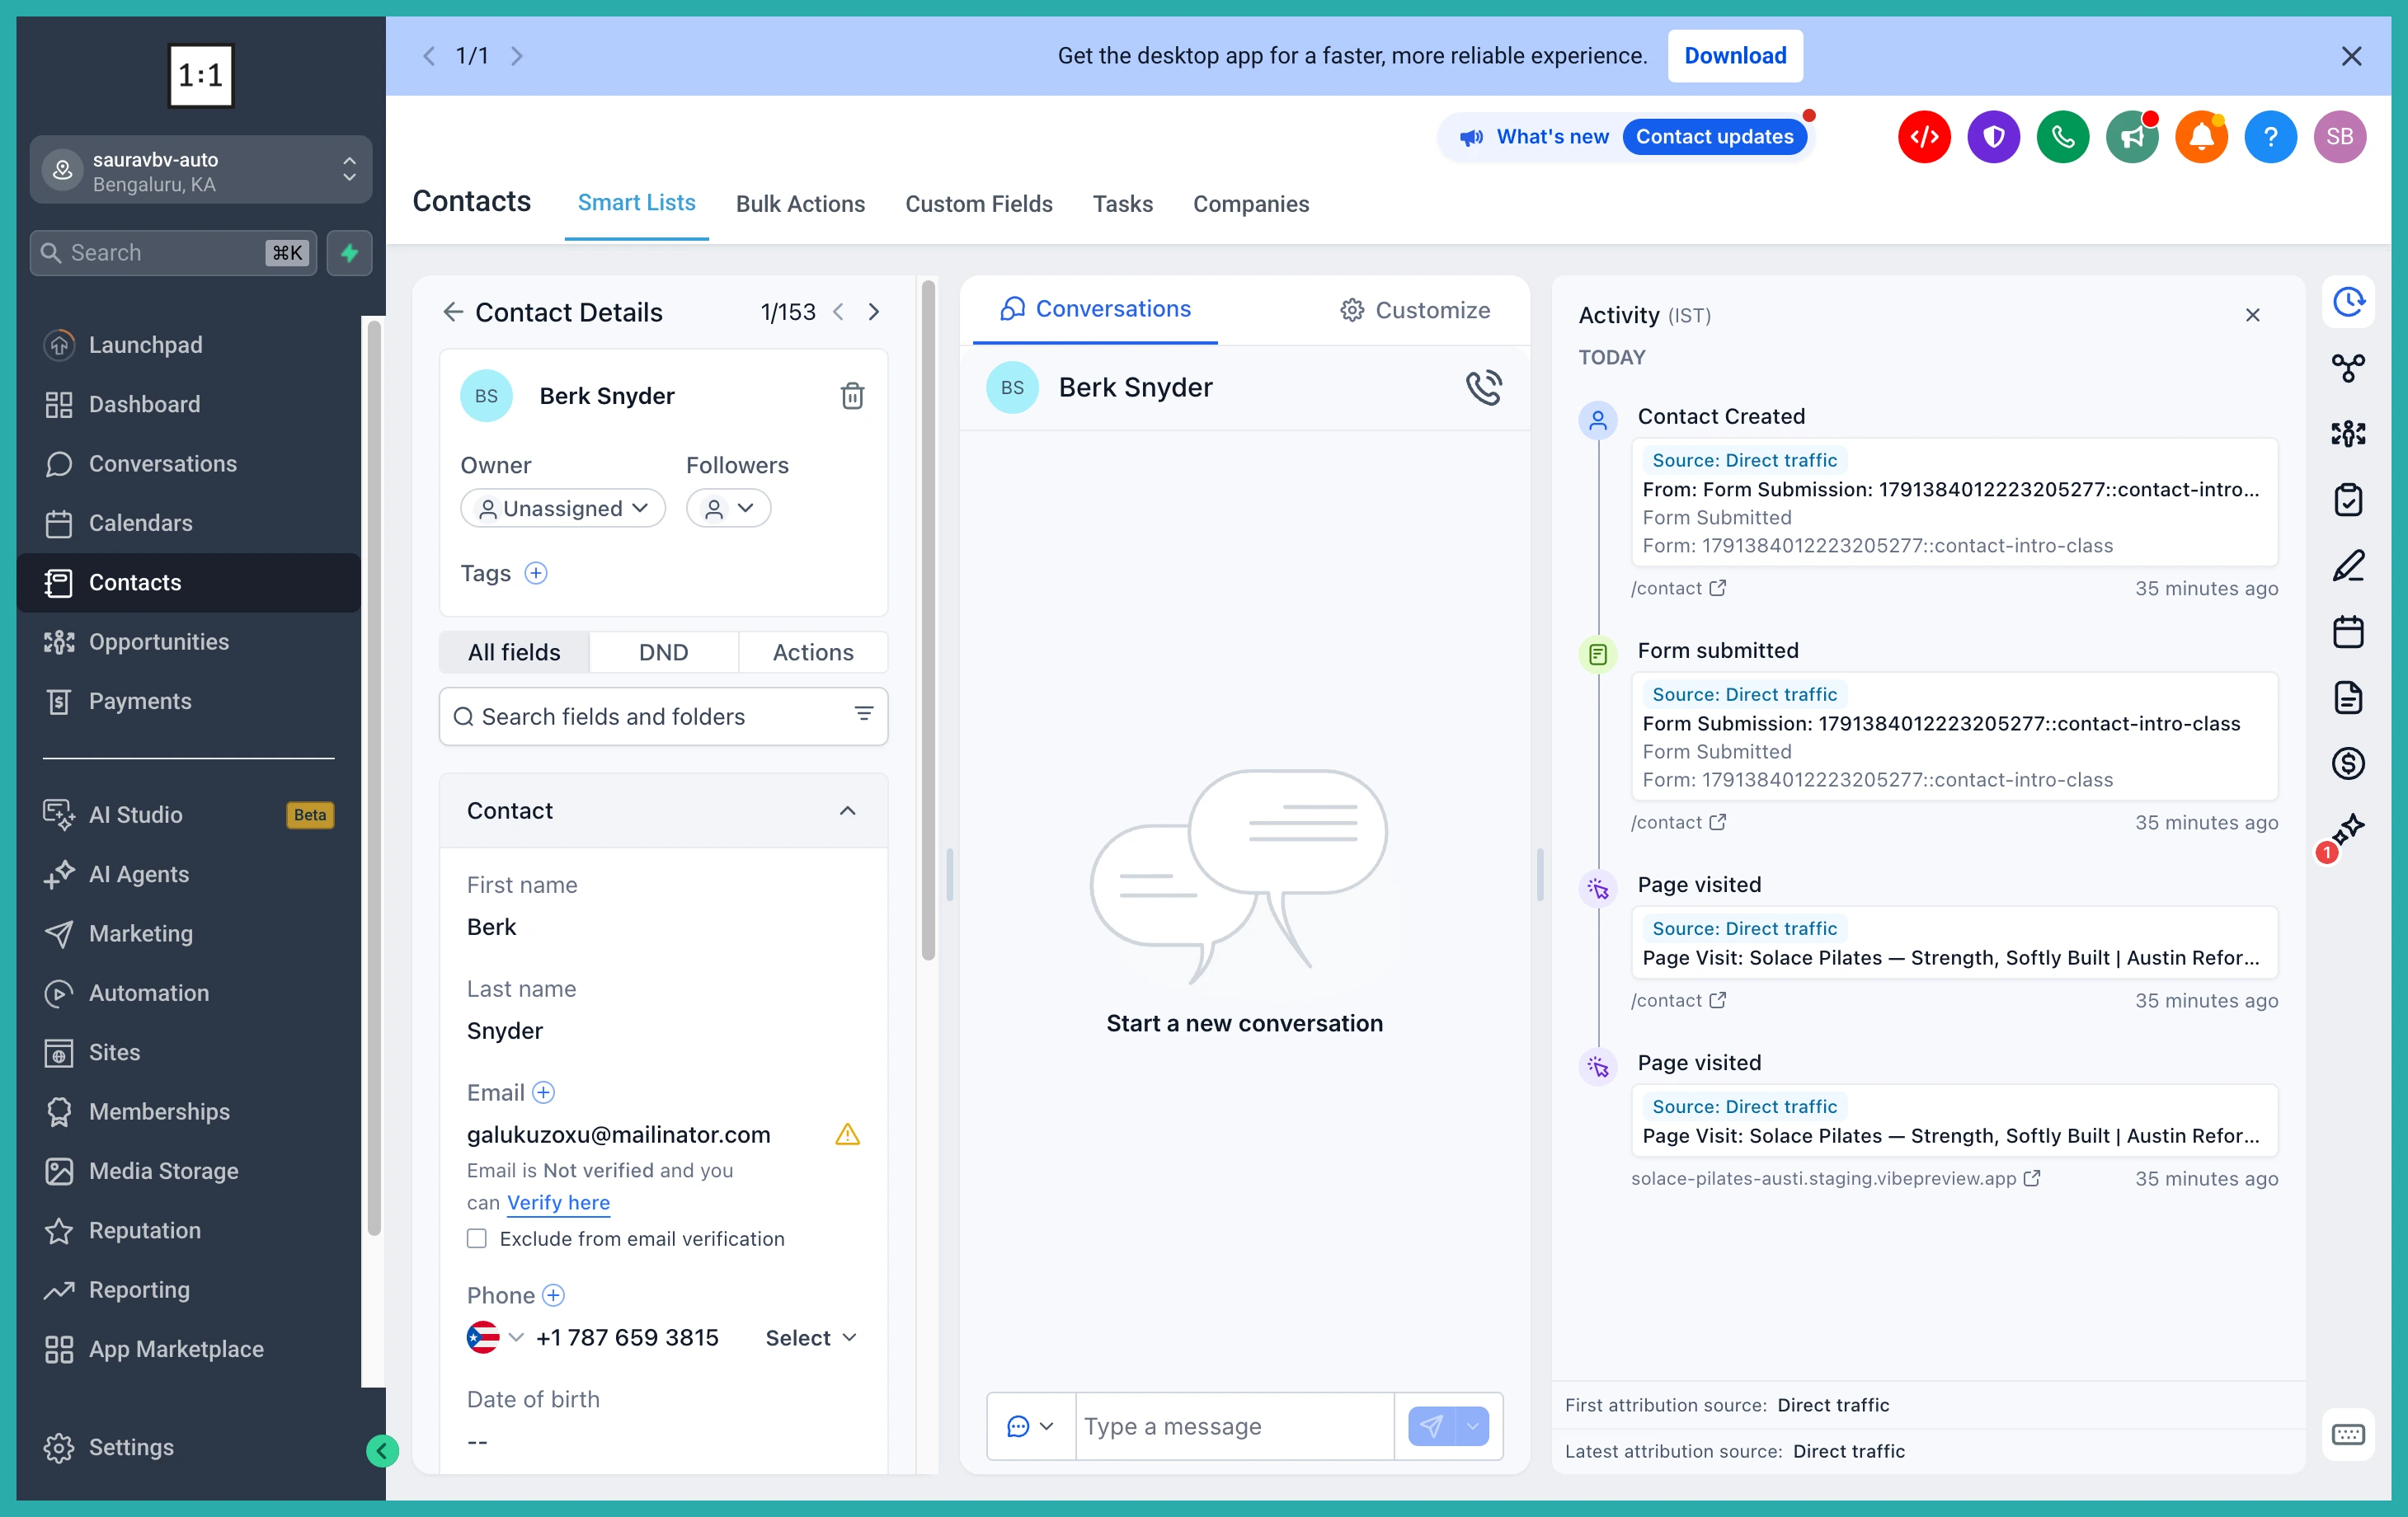Delete contact using the trash icon

tap(852, 396)
